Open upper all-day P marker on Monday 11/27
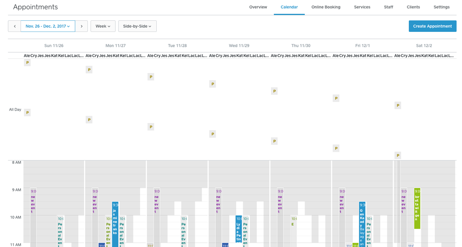 pyautogui.click(x=89, y=69)
